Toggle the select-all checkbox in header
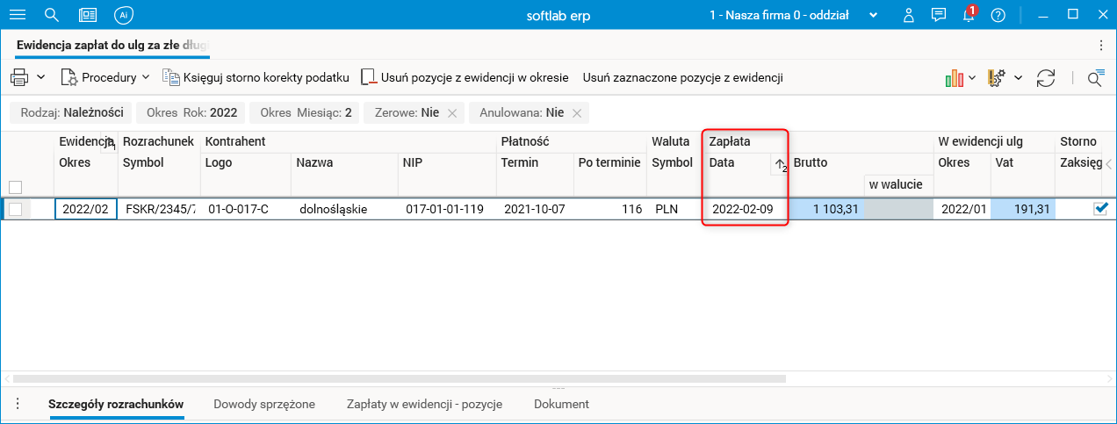Viewport: 1117px width, 424px height. pos(15,186)
